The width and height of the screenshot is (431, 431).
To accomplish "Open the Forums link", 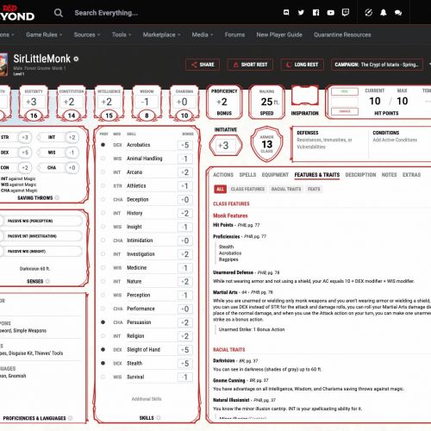I will 234,34.
